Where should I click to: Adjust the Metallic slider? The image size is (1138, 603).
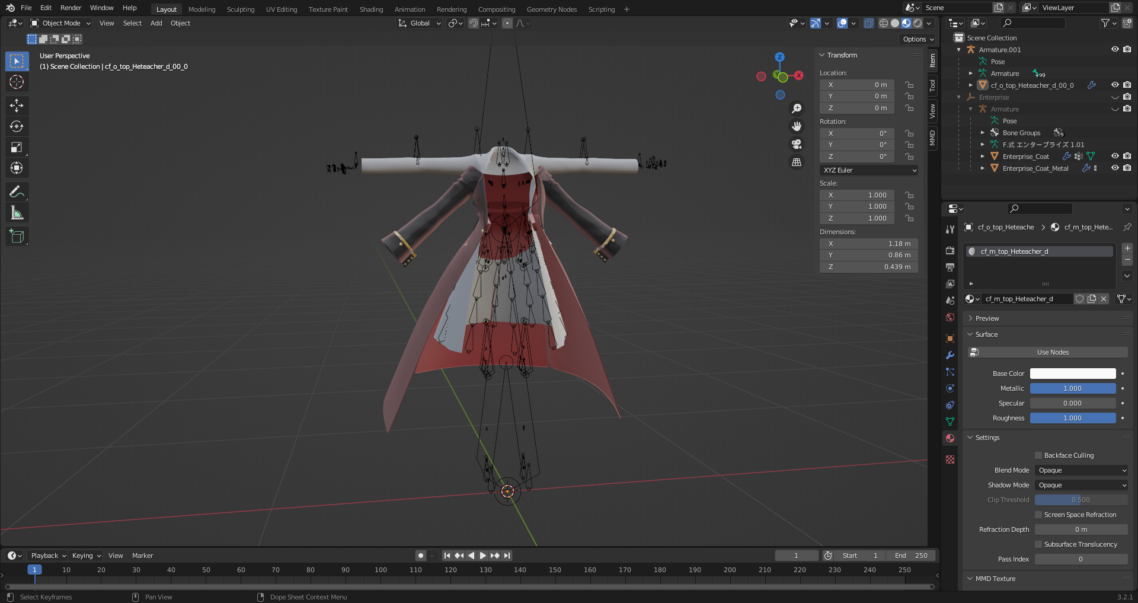point(1073,388)
